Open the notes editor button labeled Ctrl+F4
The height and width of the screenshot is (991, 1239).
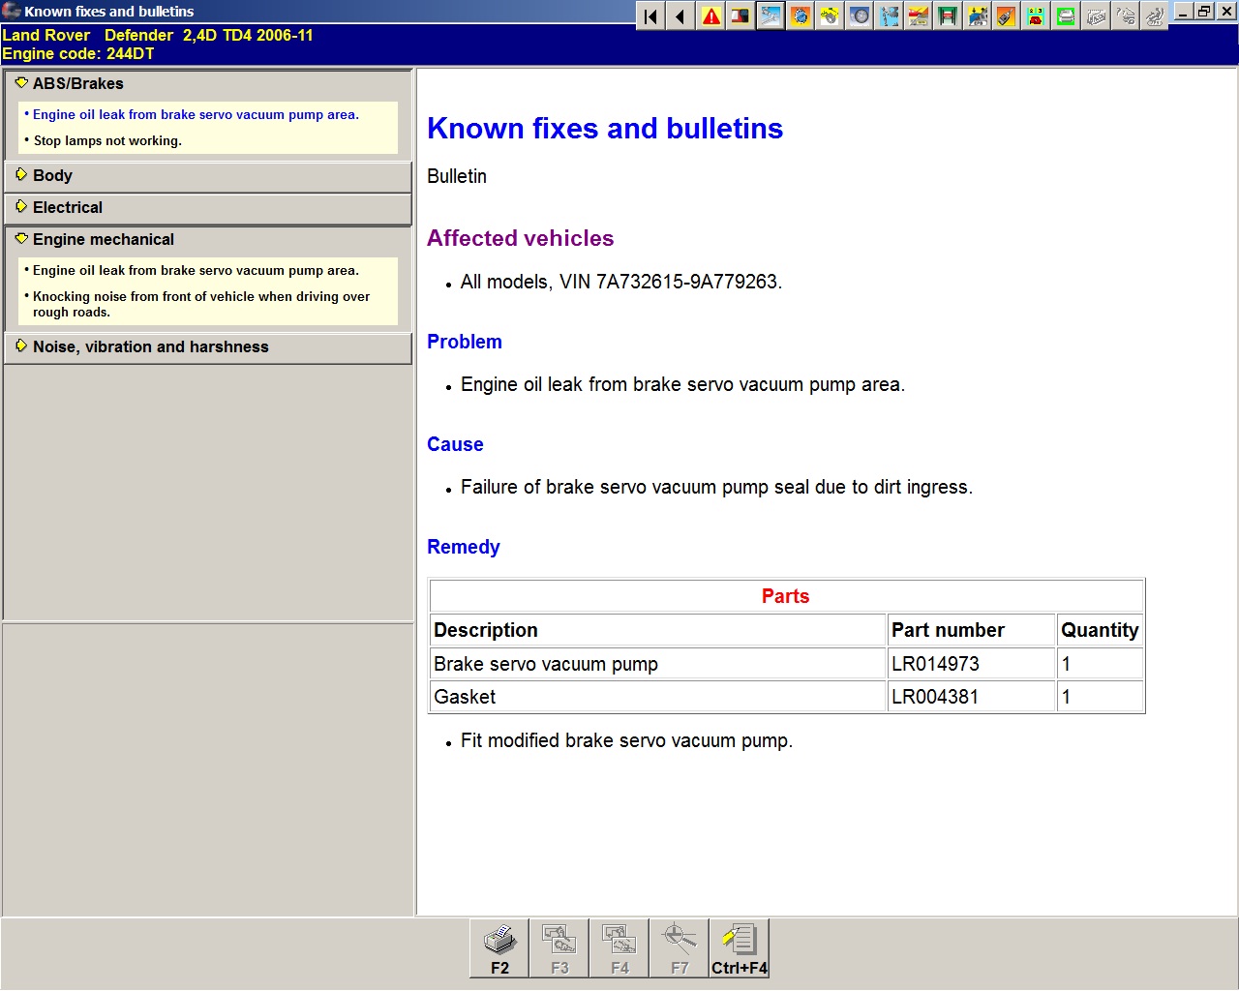740,947
